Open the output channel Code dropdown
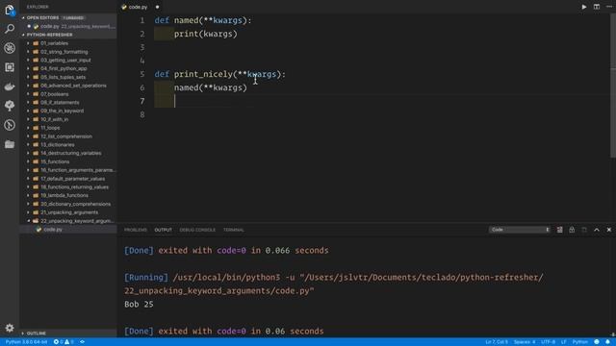 [520, 230]
